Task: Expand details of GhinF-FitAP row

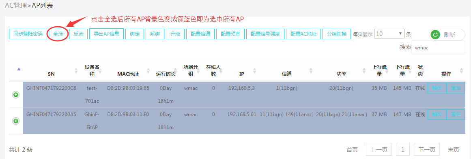Action: tap(16, 121)
